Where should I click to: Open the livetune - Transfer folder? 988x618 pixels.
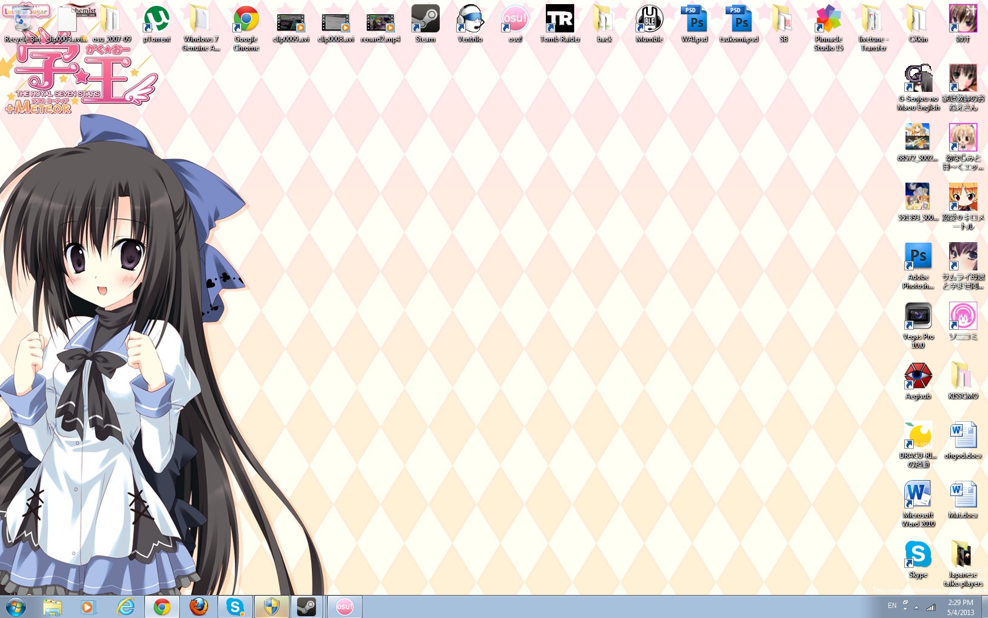click(x=873, y=28)
